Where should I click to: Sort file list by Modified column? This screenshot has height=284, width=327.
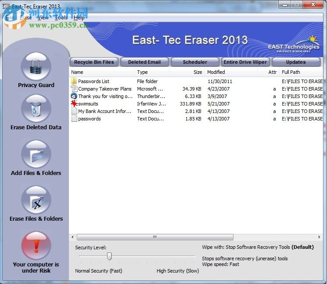point(231,72)
